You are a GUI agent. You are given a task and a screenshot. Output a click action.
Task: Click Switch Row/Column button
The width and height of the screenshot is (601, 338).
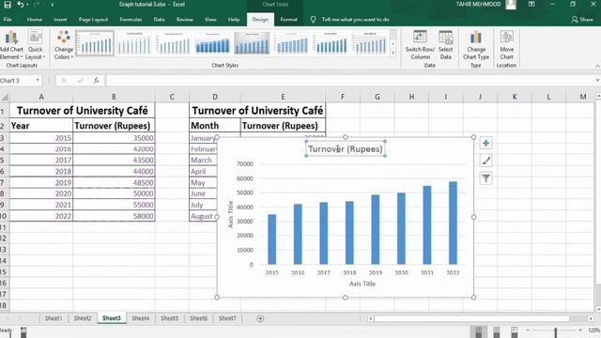[x=420, y=45]
